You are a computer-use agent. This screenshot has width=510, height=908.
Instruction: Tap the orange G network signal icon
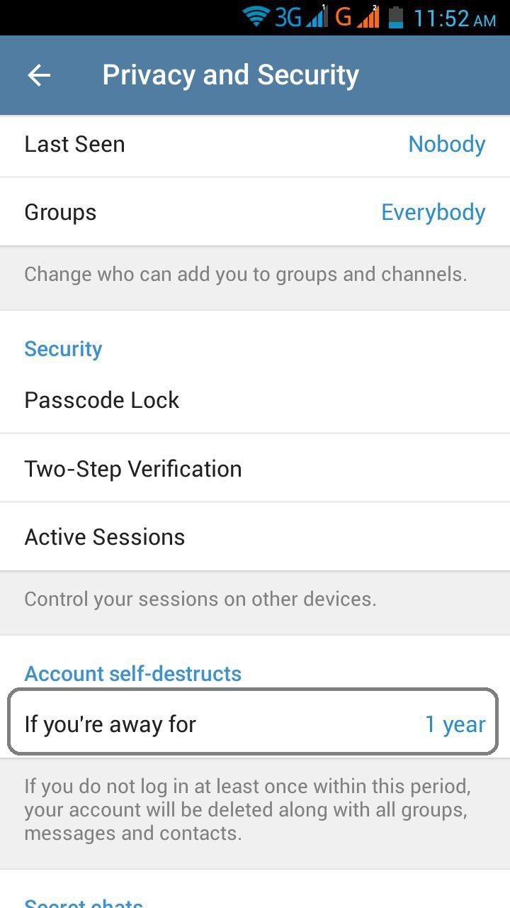(x=358, y=16)
